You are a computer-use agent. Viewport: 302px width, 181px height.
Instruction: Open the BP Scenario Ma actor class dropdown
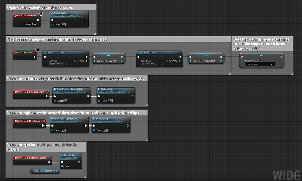tap(56, 64)
